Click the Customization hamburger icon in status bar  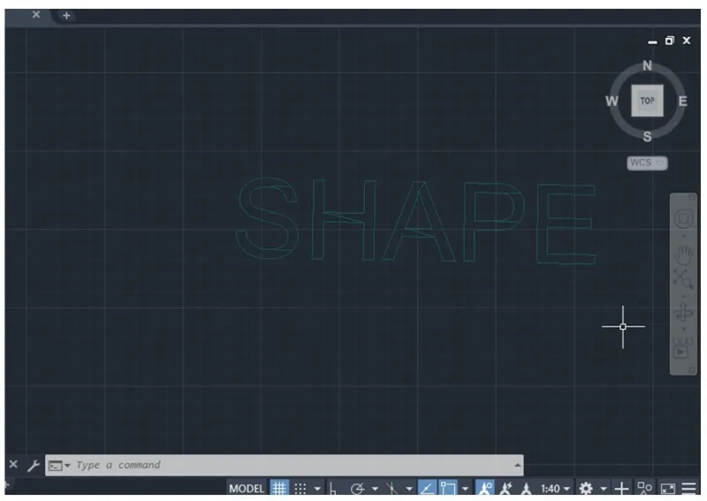pos(688,488)
